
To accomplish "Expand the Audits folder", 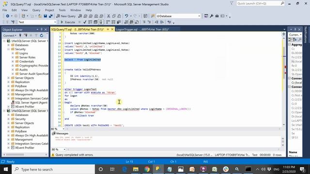I will 13,70.
